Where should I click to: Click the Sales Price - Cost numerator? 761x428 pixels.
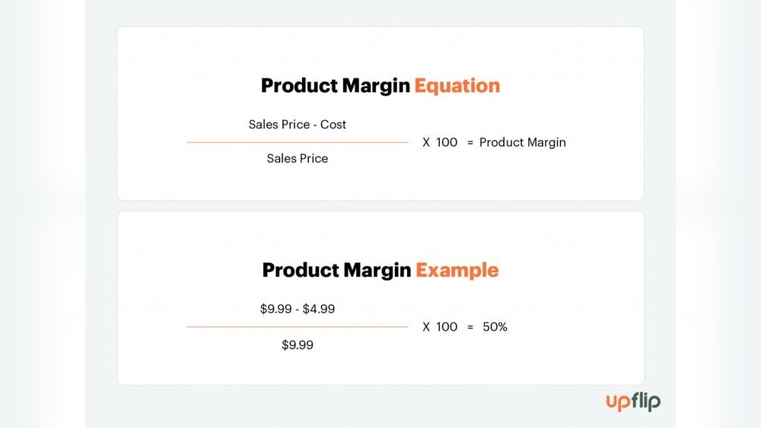click(298, 125)
